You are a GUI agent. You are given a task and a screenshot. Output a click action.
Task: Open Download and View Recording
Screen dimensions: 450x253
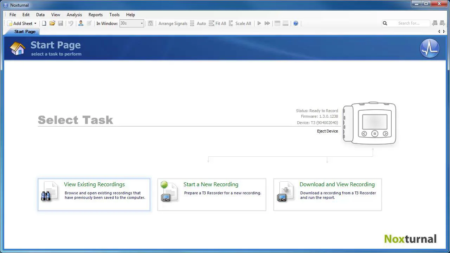point(328,195)
